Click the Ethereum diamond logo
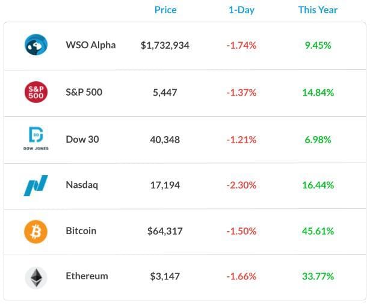This screenshot has height=304, width=370. point(36,278)
